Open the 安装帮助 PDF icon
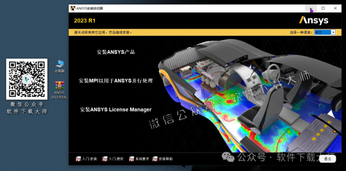 click(155, 159)
